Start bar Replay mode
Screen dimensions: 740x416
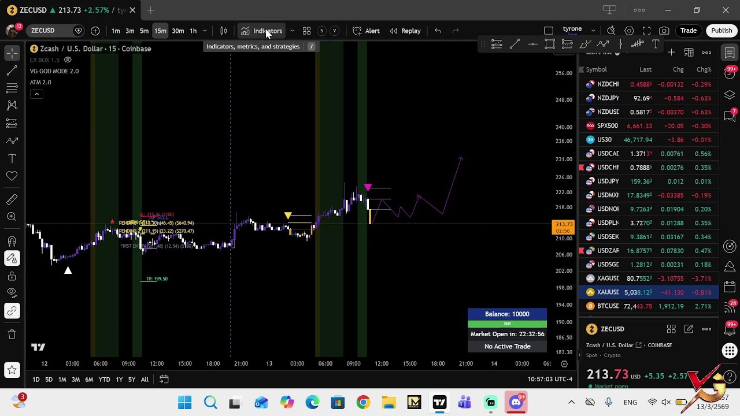pyautogui.click(x=405, y=31)
